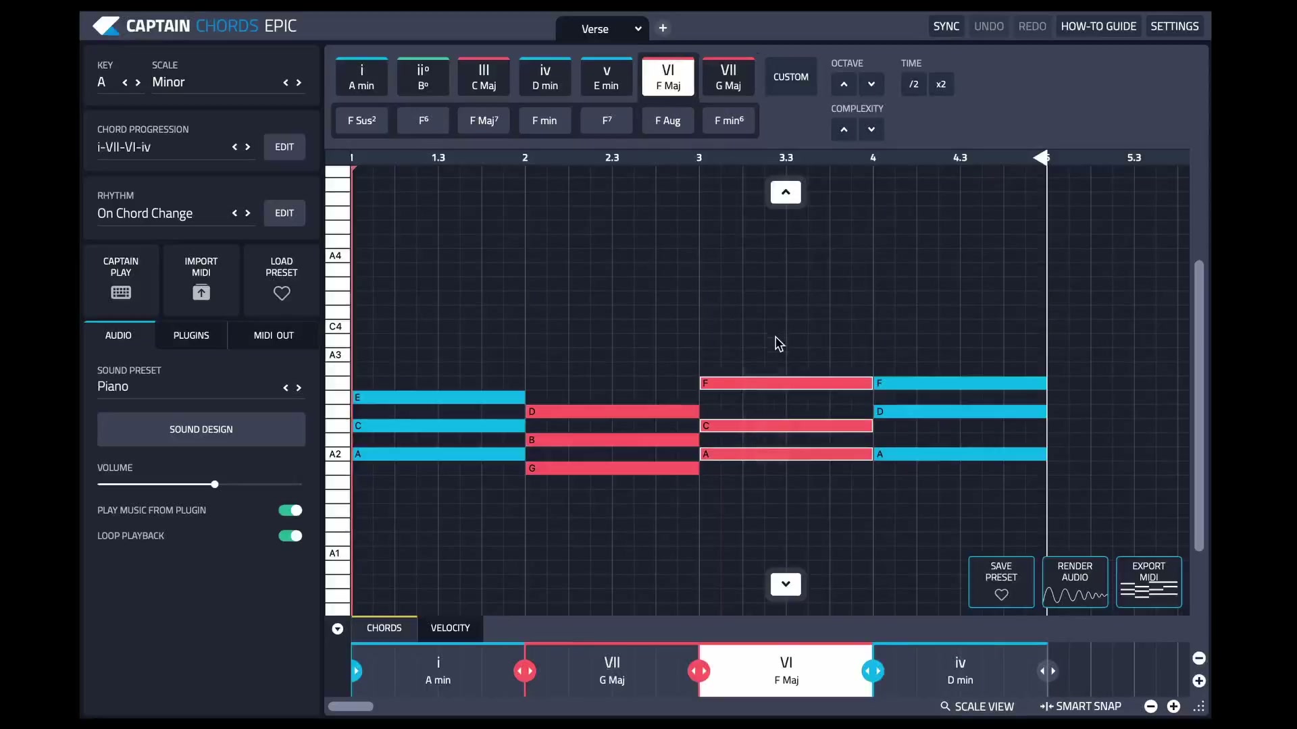This screenshot has width=1297, height=729.
Task: Switch to the Plugins tab
Action: [x=191, y=335]
